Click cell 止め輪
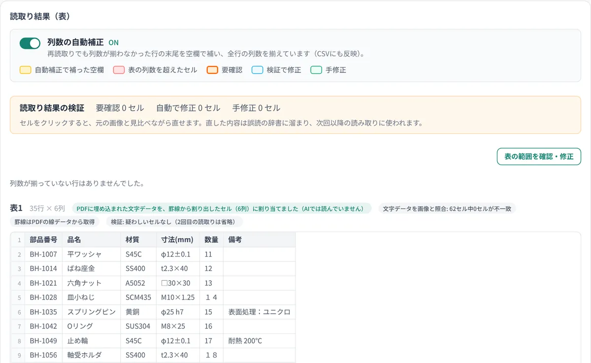Screen dimensions: 591x363 91,340
